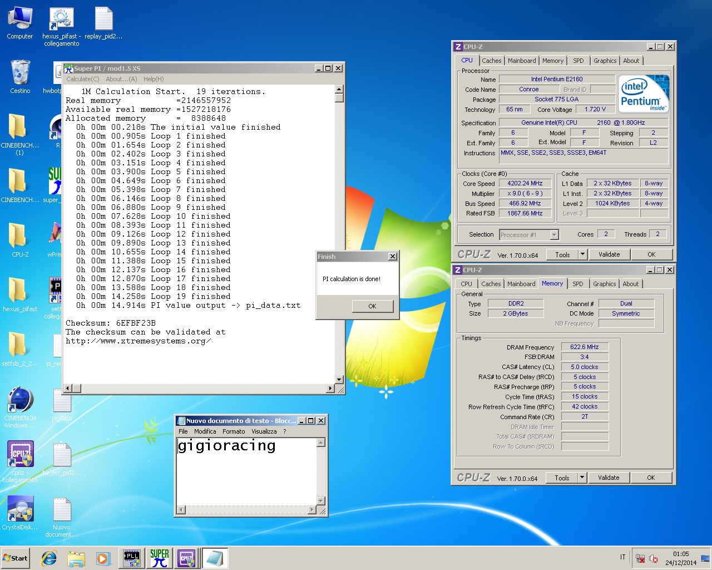712x570 pixels.
Task: Open the Tools dropdown arrow in upper CPU-Z window
Action: [583, 254]
